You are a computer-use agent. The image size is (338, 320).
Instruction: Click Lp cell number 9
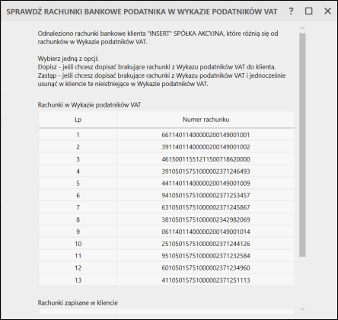click(x=78, y=232)
